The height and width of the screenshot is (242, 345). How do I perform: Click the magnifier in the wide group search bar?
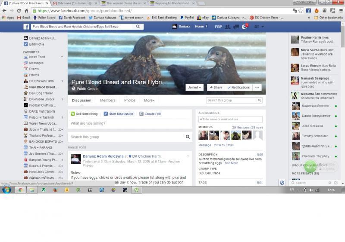pos(188,137)
